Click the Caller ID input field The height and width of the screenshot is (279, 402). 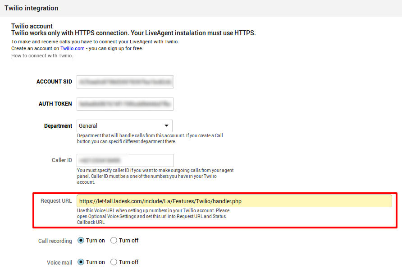point(125,160)
